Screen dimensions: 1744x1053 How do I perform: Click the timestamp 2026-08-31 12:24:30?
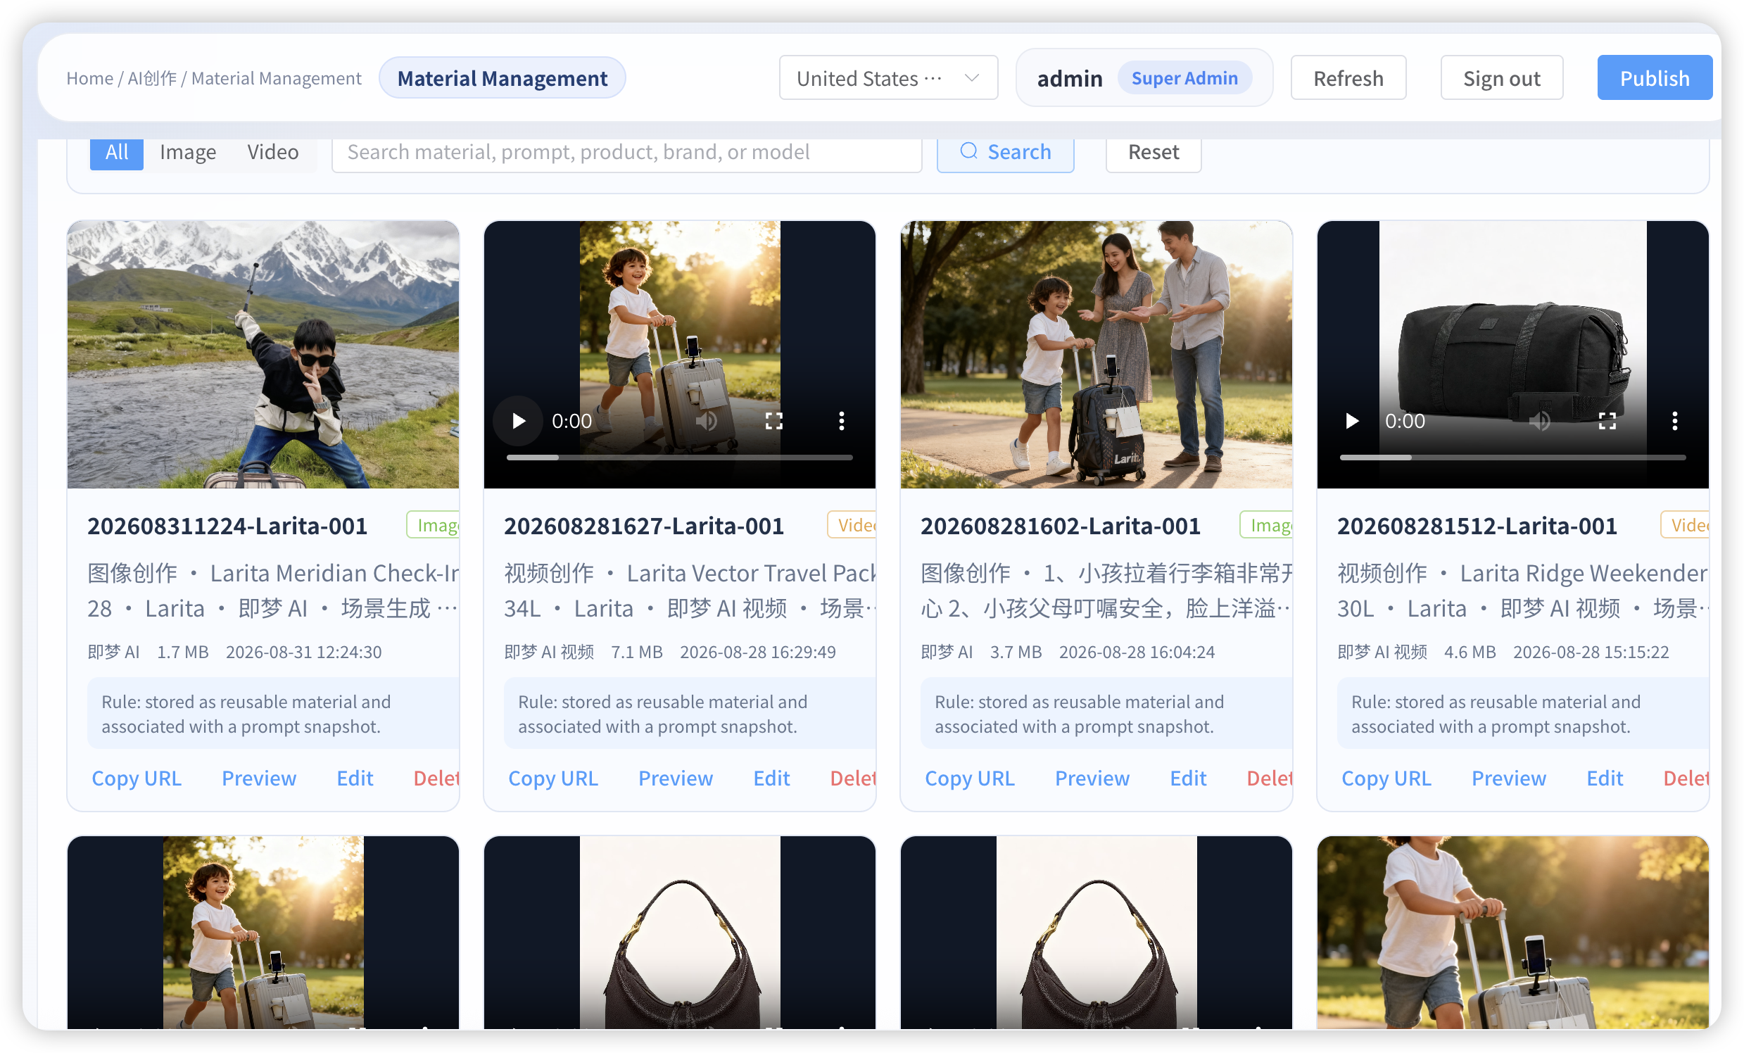(x=303, y=652)
